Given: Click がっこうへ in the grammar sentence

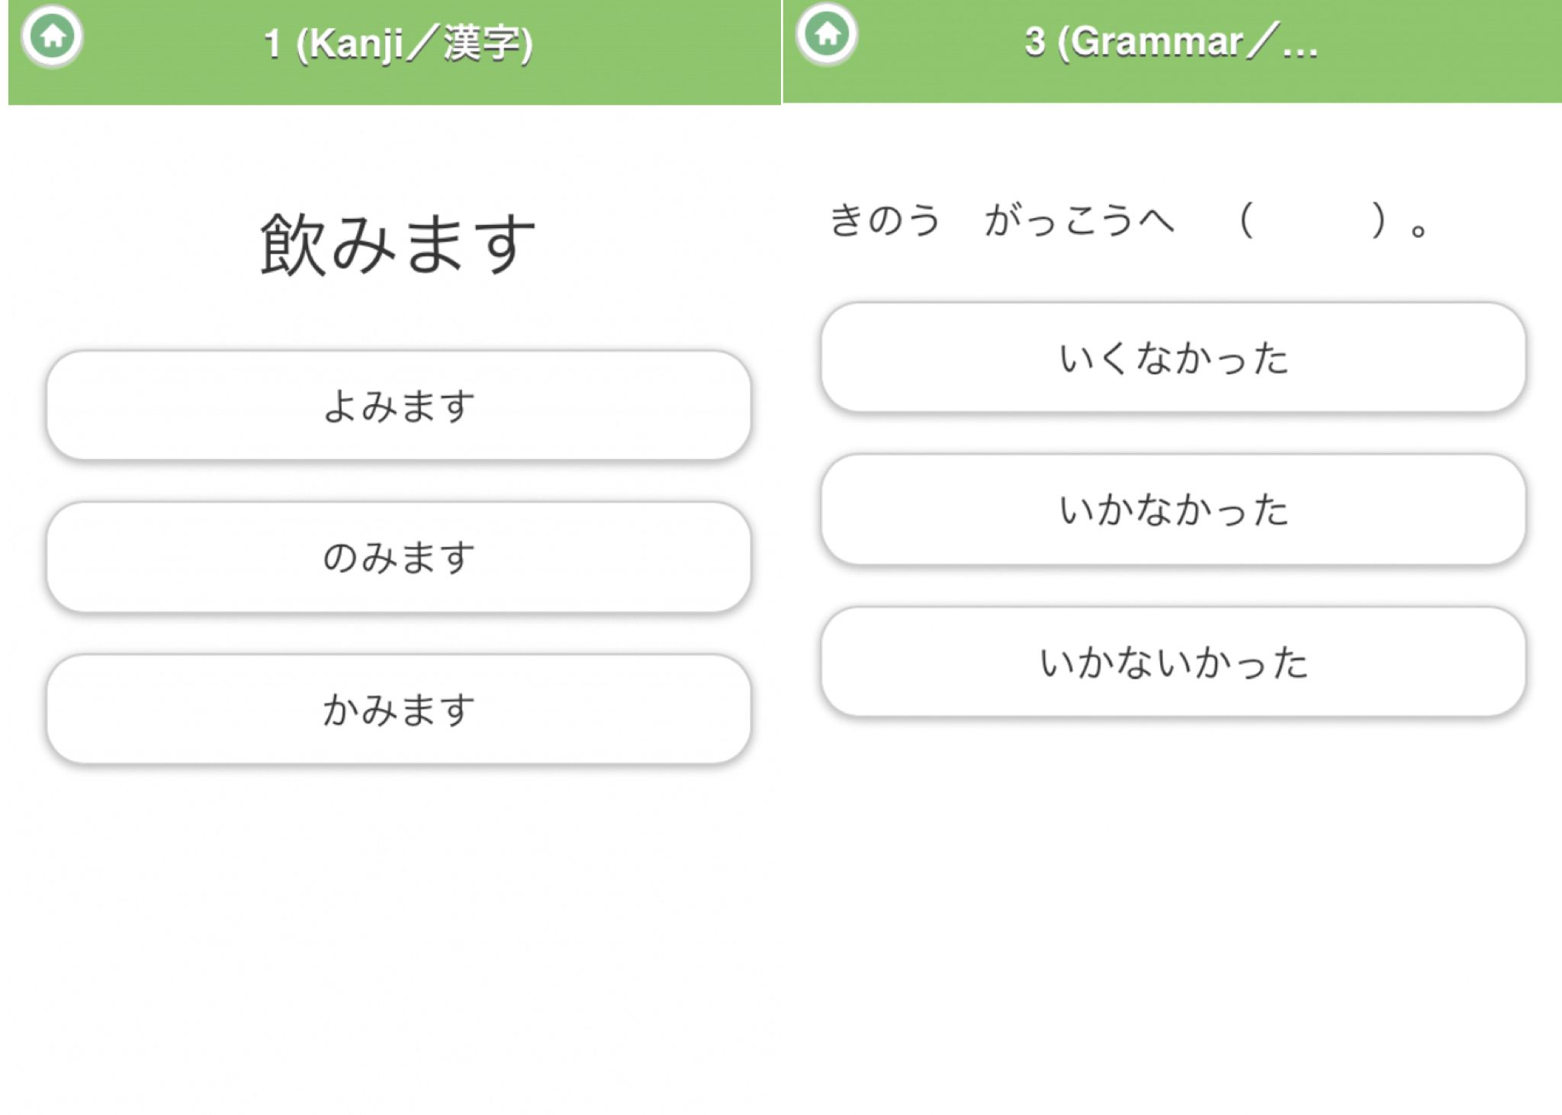Looking at the screenshot, I should (1078, 221).
